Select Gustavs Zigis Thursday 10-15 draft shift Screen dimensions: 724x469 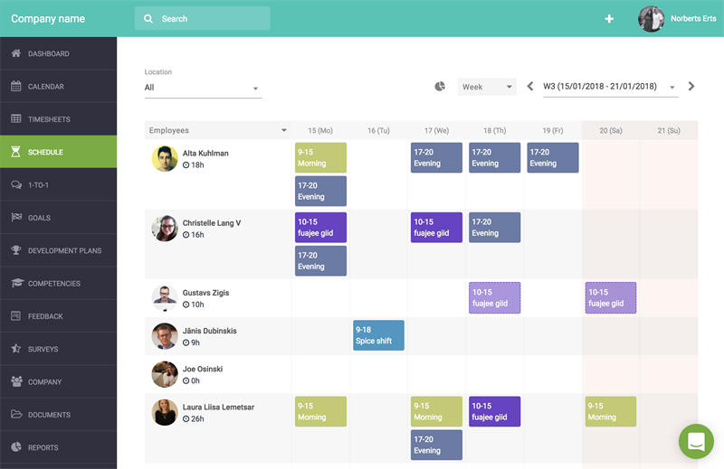click(494, 298)
